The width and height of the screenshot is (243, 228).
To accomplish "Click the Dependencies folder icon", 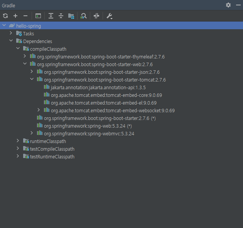I will [x=19, y=41].
